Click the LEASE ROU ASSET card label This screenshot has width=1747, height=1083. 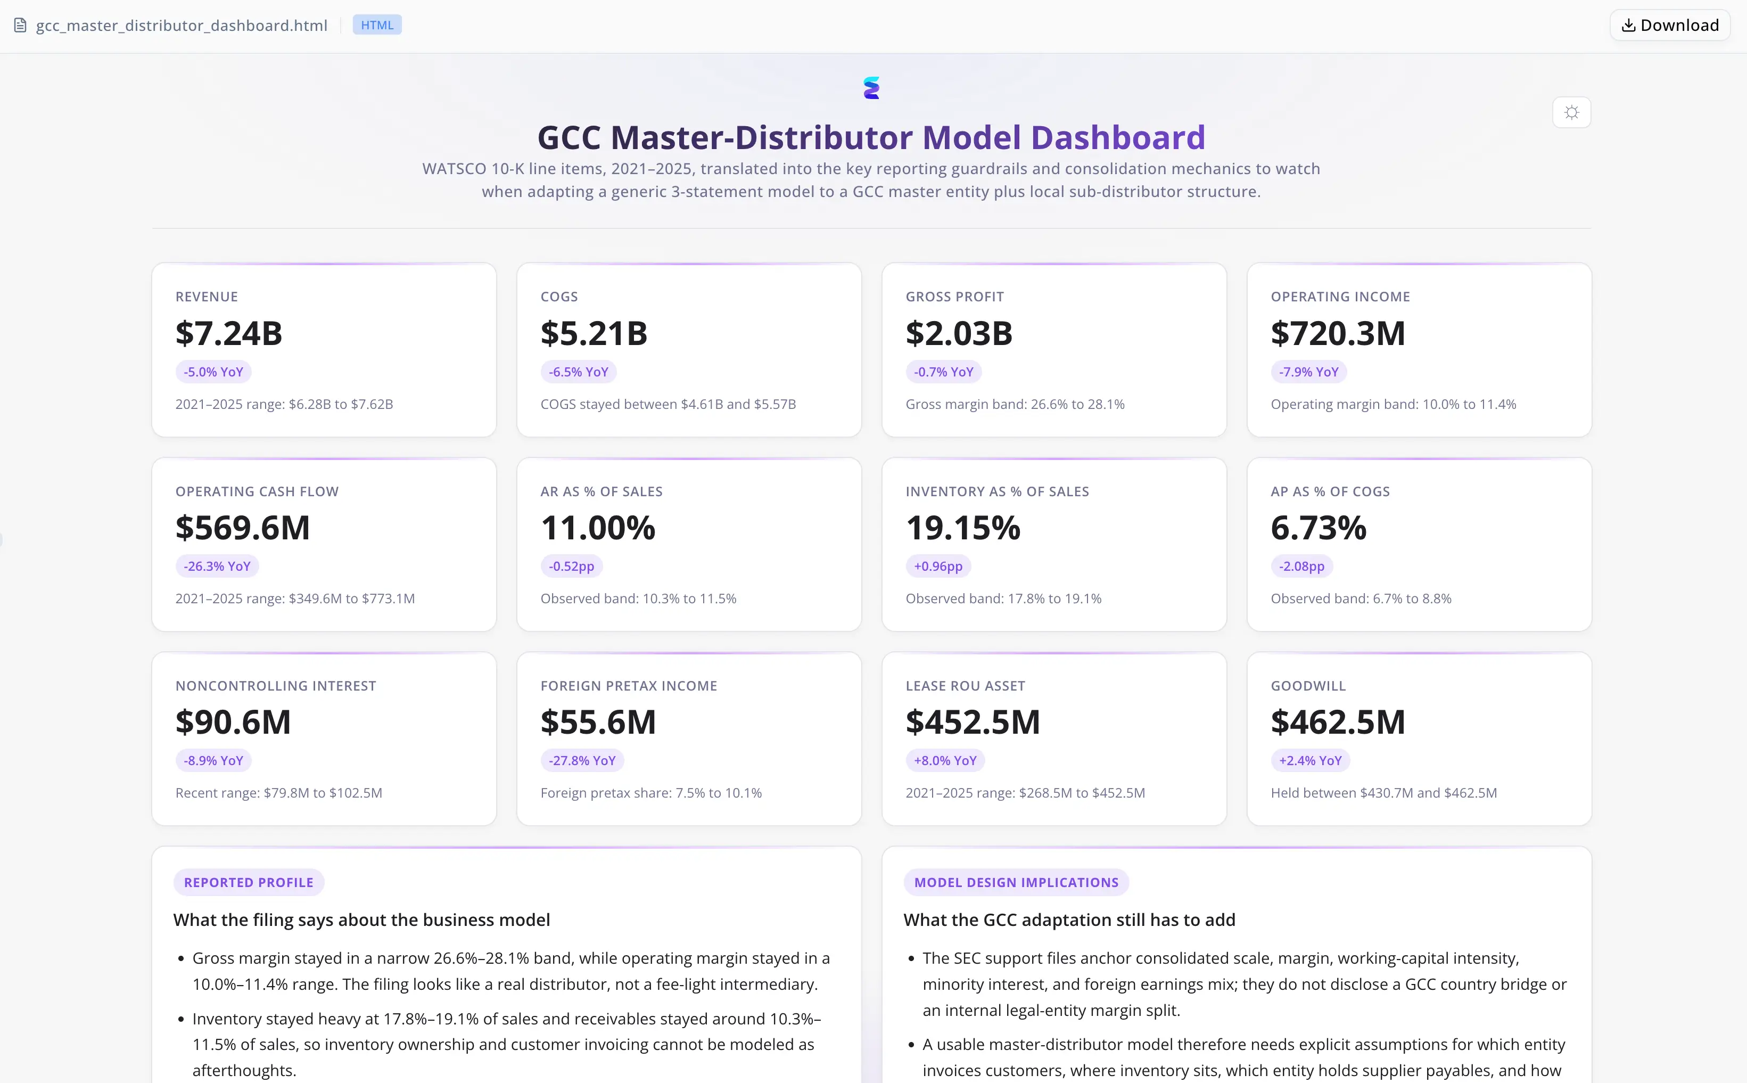pyautogui.click(x=965, y=685)
